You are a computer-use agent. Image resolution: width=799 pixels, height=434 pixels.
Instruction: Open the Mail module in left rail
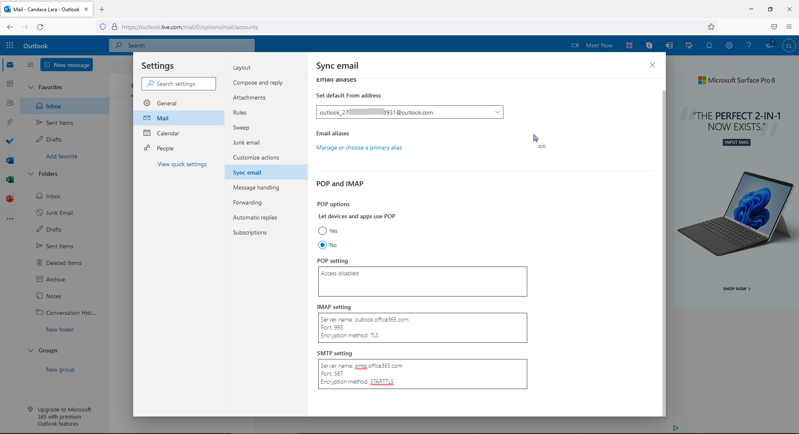(x=10, y=65)
